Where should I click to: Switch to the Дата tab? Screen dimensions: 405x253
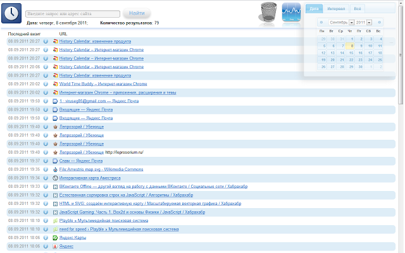click(314, 8)
